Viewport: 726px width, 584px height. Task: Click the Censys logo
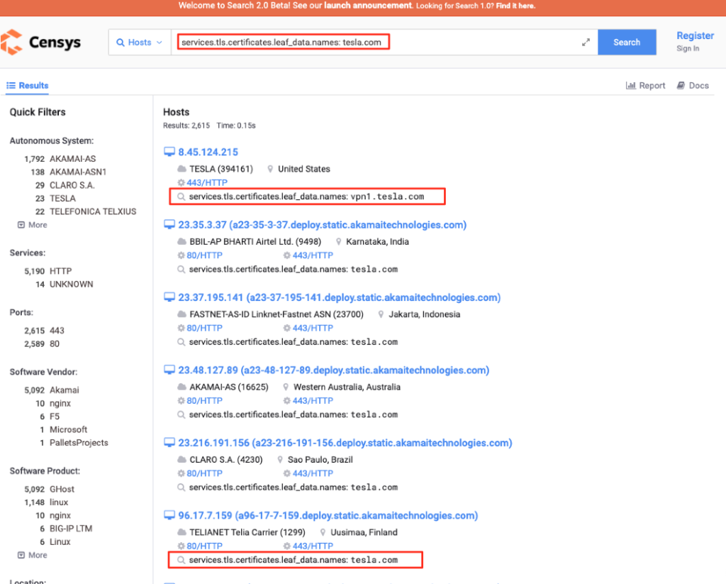[x=40, y=42]
